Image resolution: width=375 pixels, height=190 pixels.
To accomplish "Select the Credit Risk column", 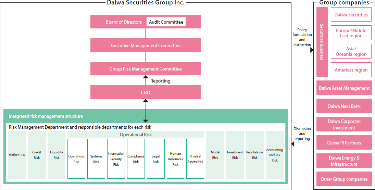I will coord(37,155).
